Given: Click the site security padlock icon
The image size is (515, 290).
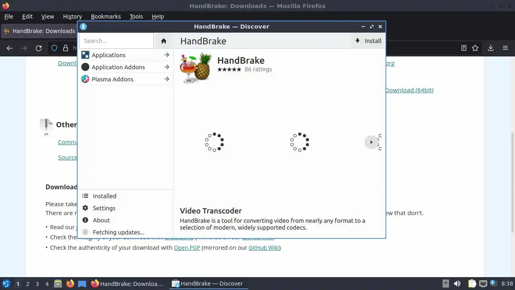Looking at the screenshot, I should click(x=66, y=48).
